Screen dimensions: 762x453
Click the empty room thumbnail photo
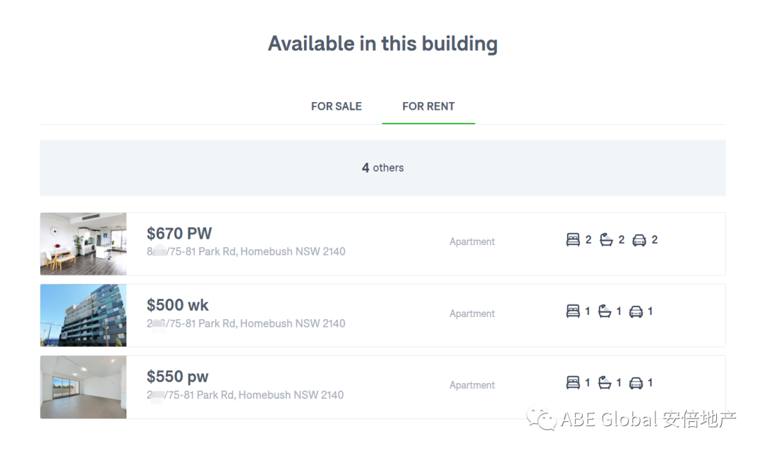pos(83,387)
